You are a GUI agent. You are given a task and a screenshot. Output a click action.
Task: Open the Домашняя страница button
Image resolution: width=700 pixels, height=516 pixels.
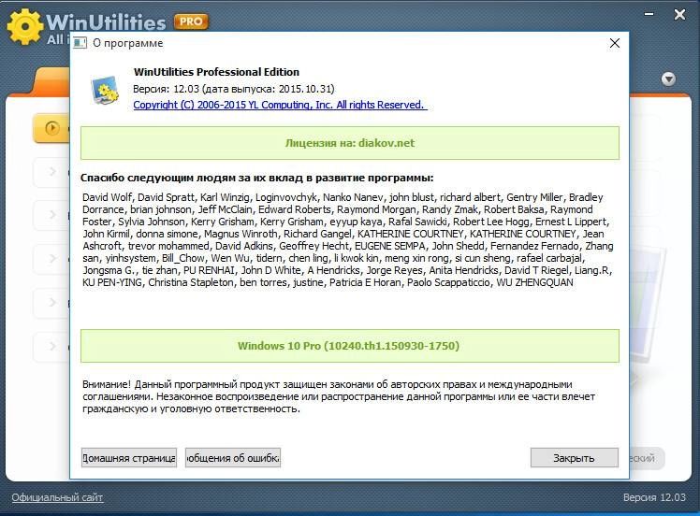coord(129,458)
